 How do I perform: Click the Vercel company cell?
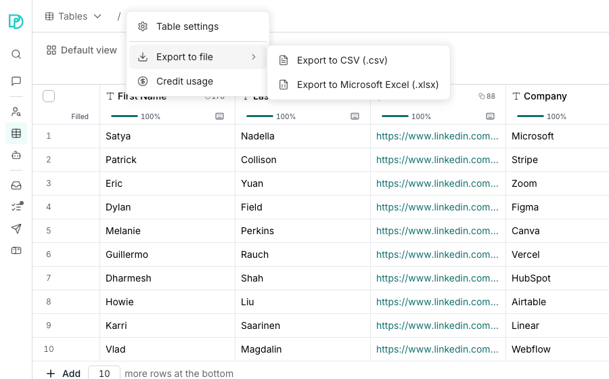(558, 254)
